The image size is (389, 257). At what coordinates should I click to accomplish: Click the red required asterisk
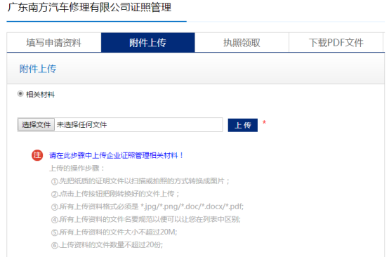(x=264, y=122)
